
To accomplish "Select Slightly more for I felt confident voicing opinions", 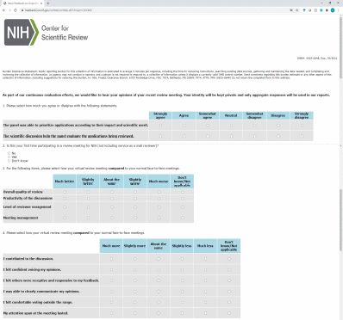I will (x=135, y=269).
